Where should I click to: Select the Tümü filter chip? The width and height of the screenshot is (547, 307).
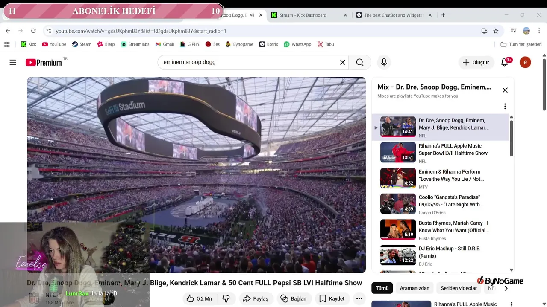pos(382,288)
